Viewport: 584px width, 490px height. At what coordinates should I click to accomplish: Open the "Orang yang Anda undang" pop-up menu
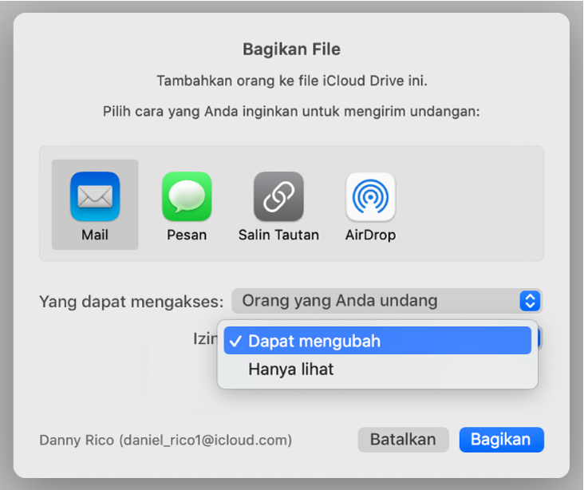coord(375,301)
